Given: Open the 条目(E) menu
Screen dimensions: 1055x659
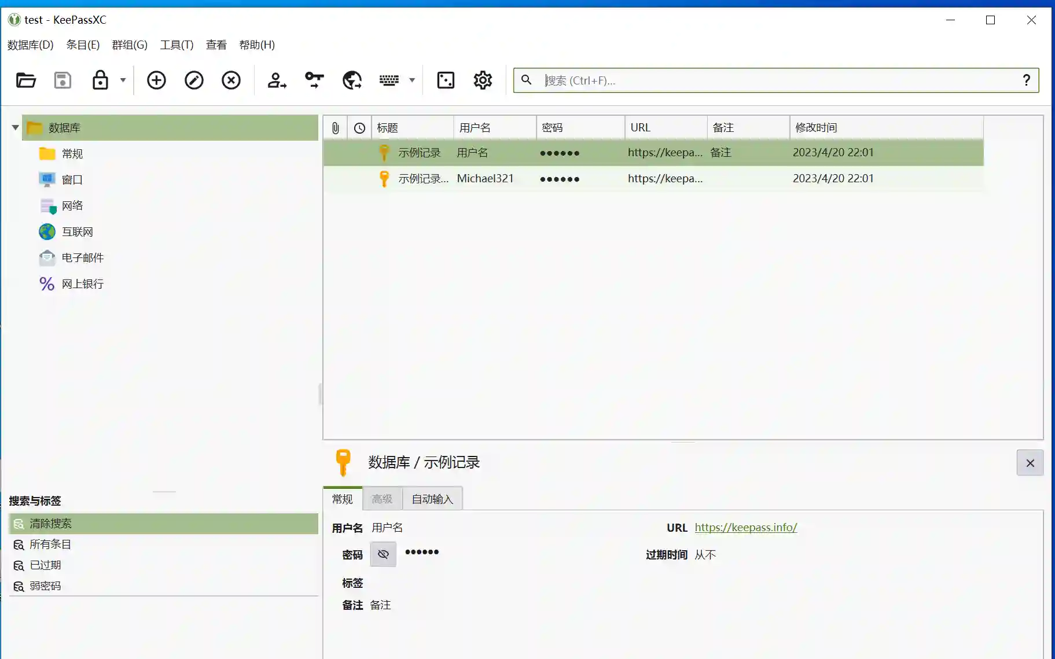Looking at the screenshot, I should pos(83,45).
